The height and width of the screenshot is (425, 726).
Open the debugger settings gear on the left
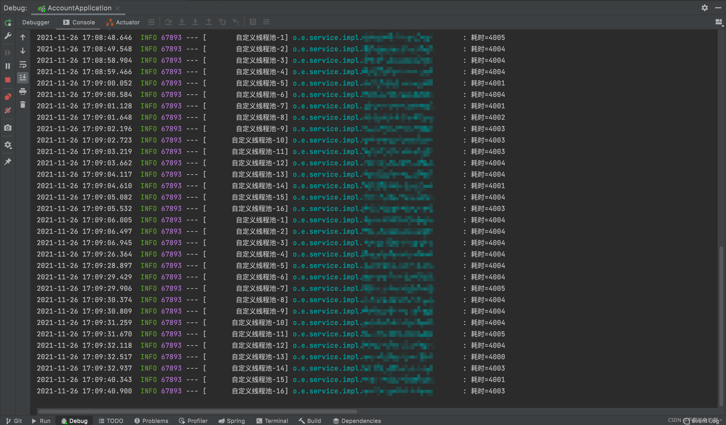[8, 145]
